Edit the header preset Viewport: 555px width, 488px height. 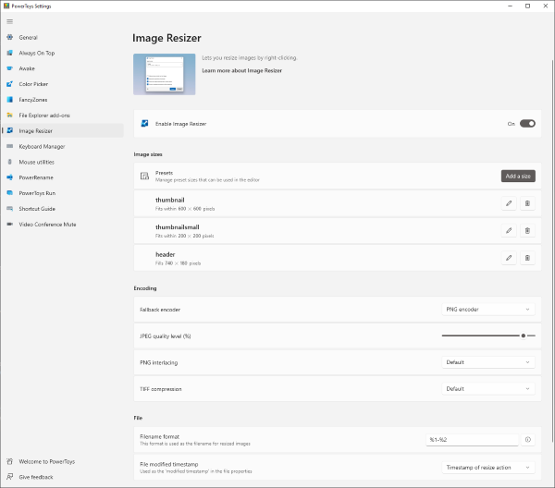pos(509,258)
